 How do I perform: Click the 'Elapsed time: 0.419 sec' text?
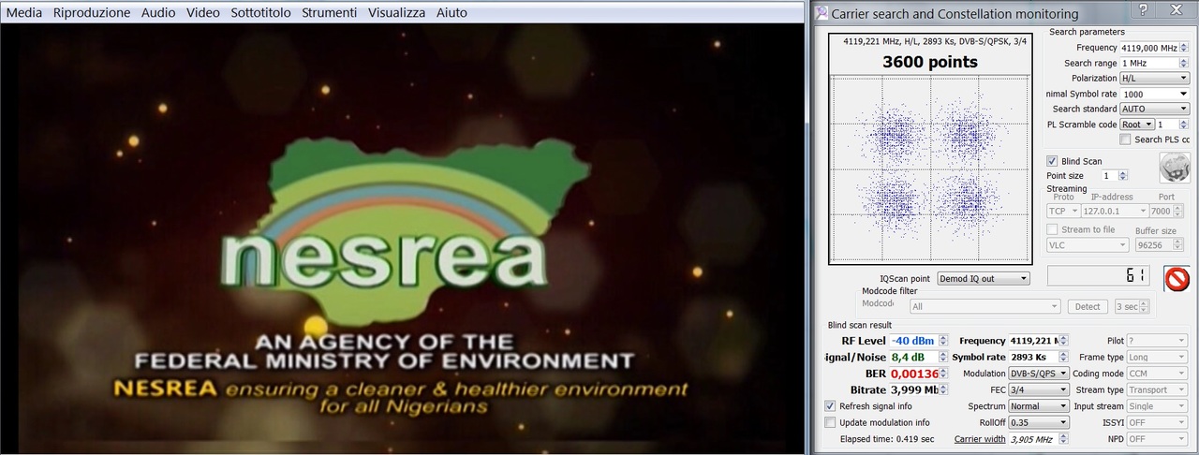(x=887, y=439)
